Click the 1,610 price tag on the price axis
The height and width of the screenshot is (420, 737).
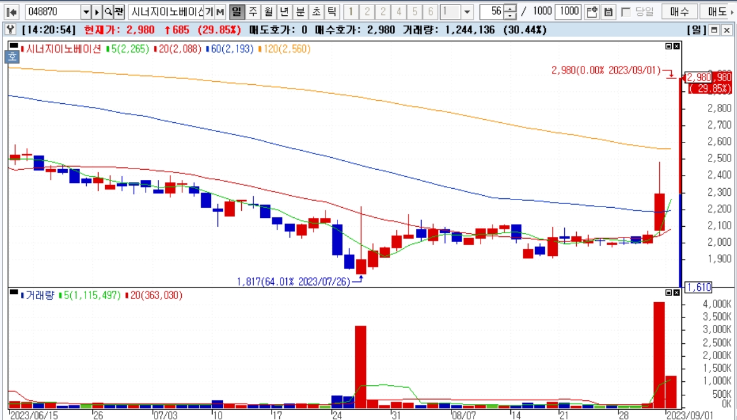(699, 288)
